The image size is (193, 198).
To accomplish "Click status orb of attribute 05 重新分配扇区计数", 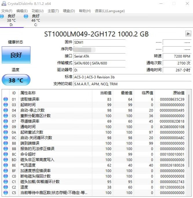I will pyautogui.click(x=6, y=116).
